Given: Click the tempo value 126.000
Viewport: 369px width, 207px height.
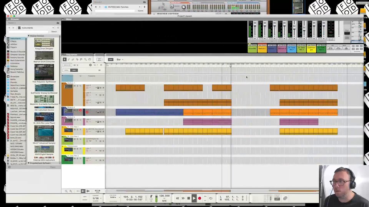Looking at the screenshot, I should (x=164, y=196).
